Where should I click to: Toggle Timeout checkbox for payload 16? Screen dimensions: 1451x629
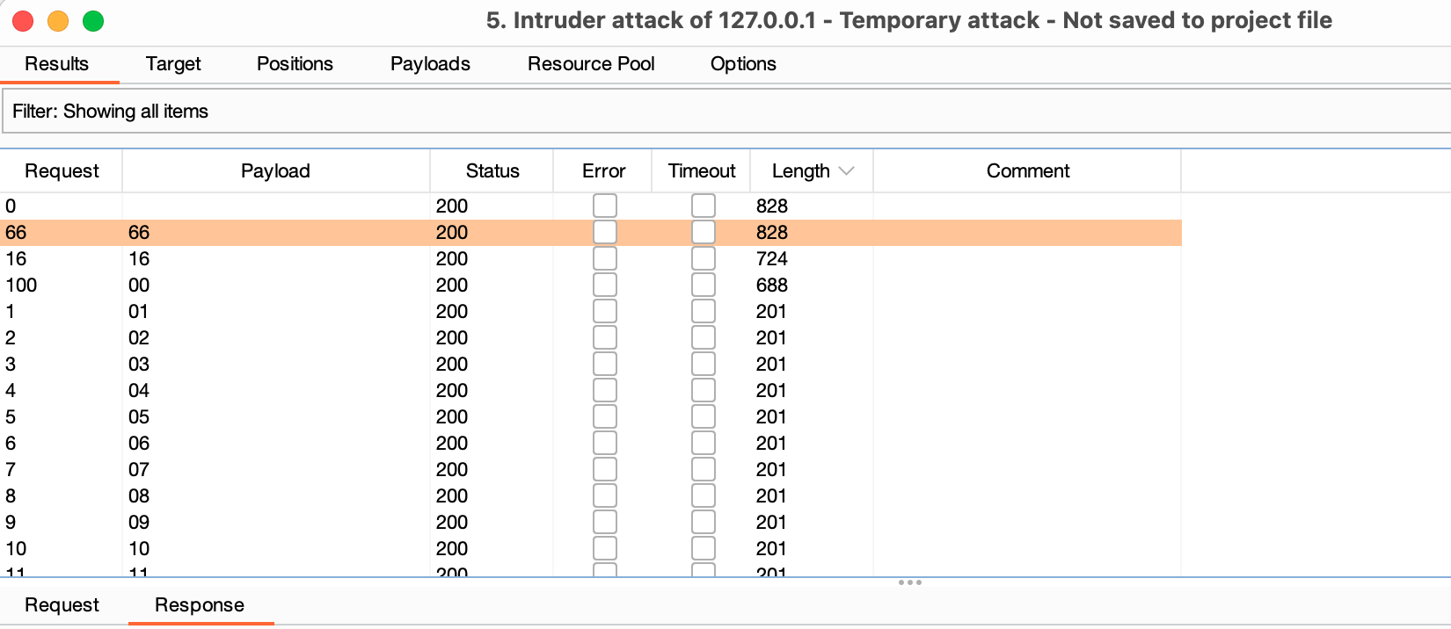coord(704,258)
